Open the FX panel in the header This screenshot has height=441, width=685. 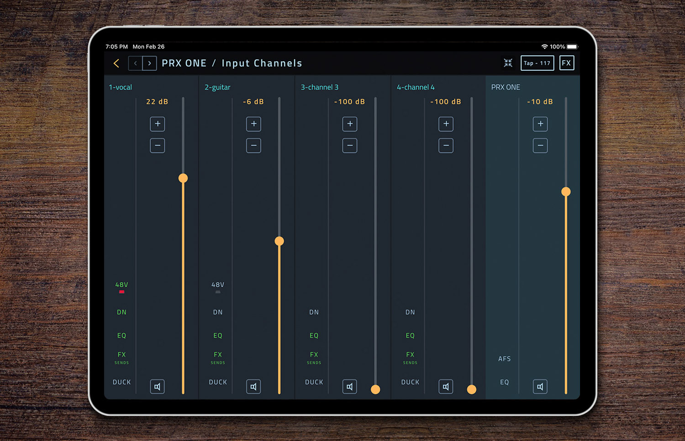(566, 63)
